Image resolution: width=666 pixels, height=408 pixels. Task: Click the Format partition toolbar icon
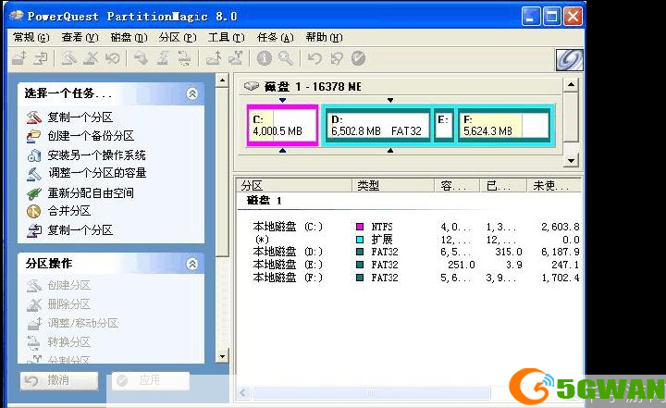[x=163, y=57]
